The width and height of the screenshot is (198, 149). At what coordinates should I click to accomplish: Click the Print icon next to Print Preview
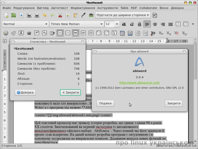(x=37, y=15)
